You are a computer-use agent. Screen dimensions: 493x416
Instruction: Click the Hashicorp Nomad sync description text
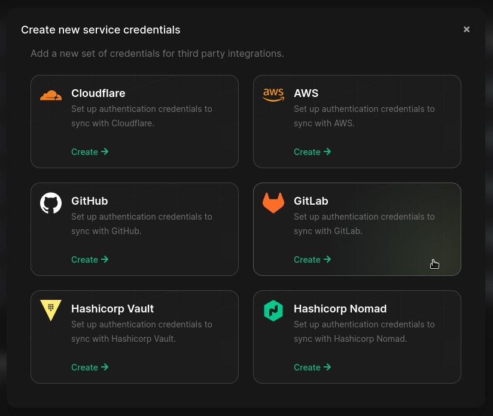click(x=364, y=332)
